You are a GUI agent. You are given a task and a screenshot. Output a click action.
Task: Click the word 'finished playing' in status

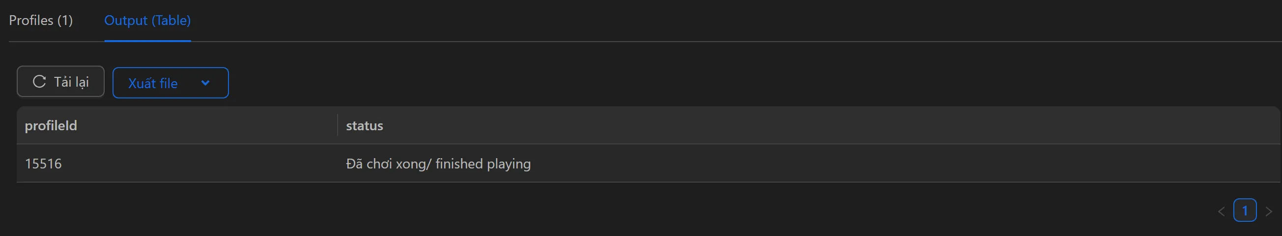(483, 164)
